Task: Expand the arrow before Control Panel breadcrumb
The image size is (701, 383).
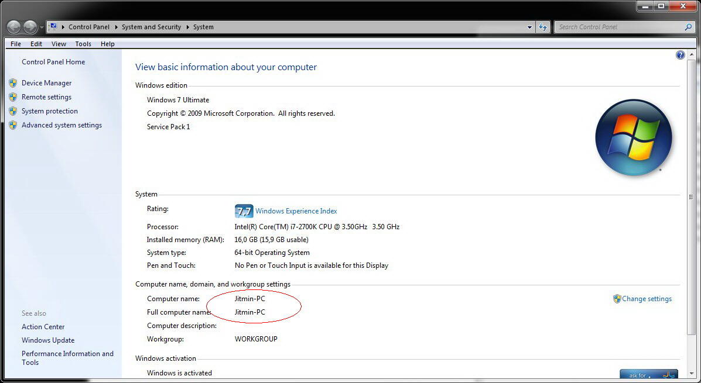Action: click(63, 27)
